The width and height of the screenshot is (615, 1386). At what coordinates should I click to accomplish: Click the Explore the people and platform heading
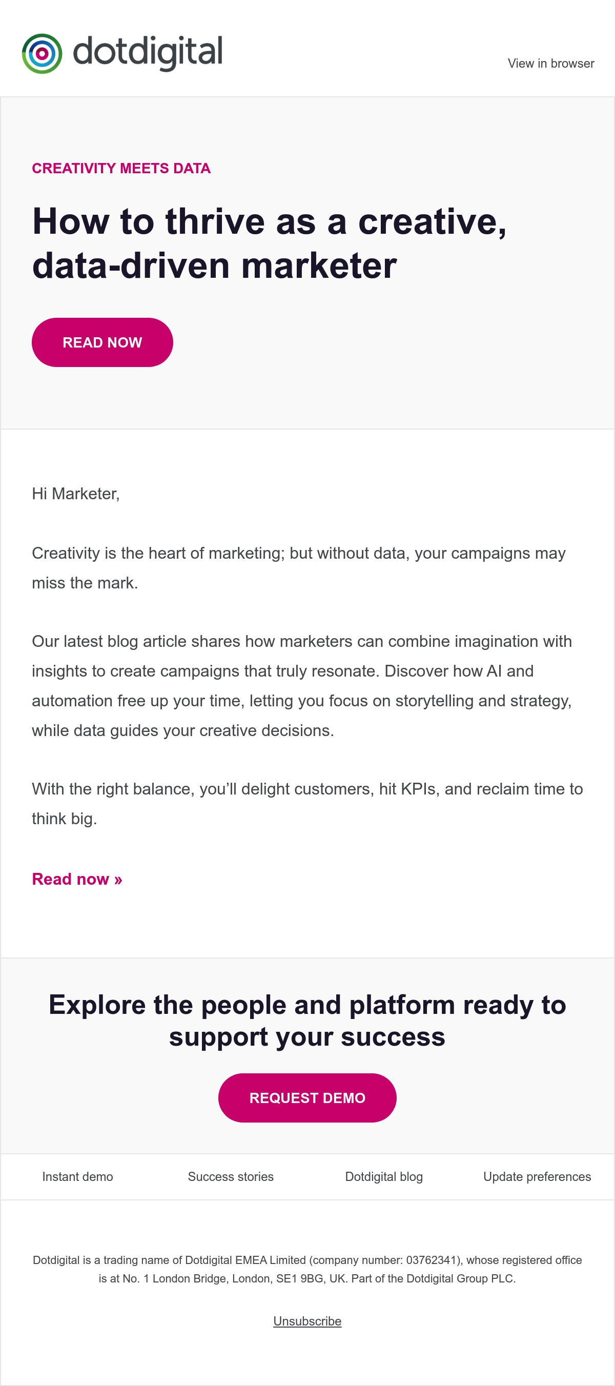(x=307, y=1020)
